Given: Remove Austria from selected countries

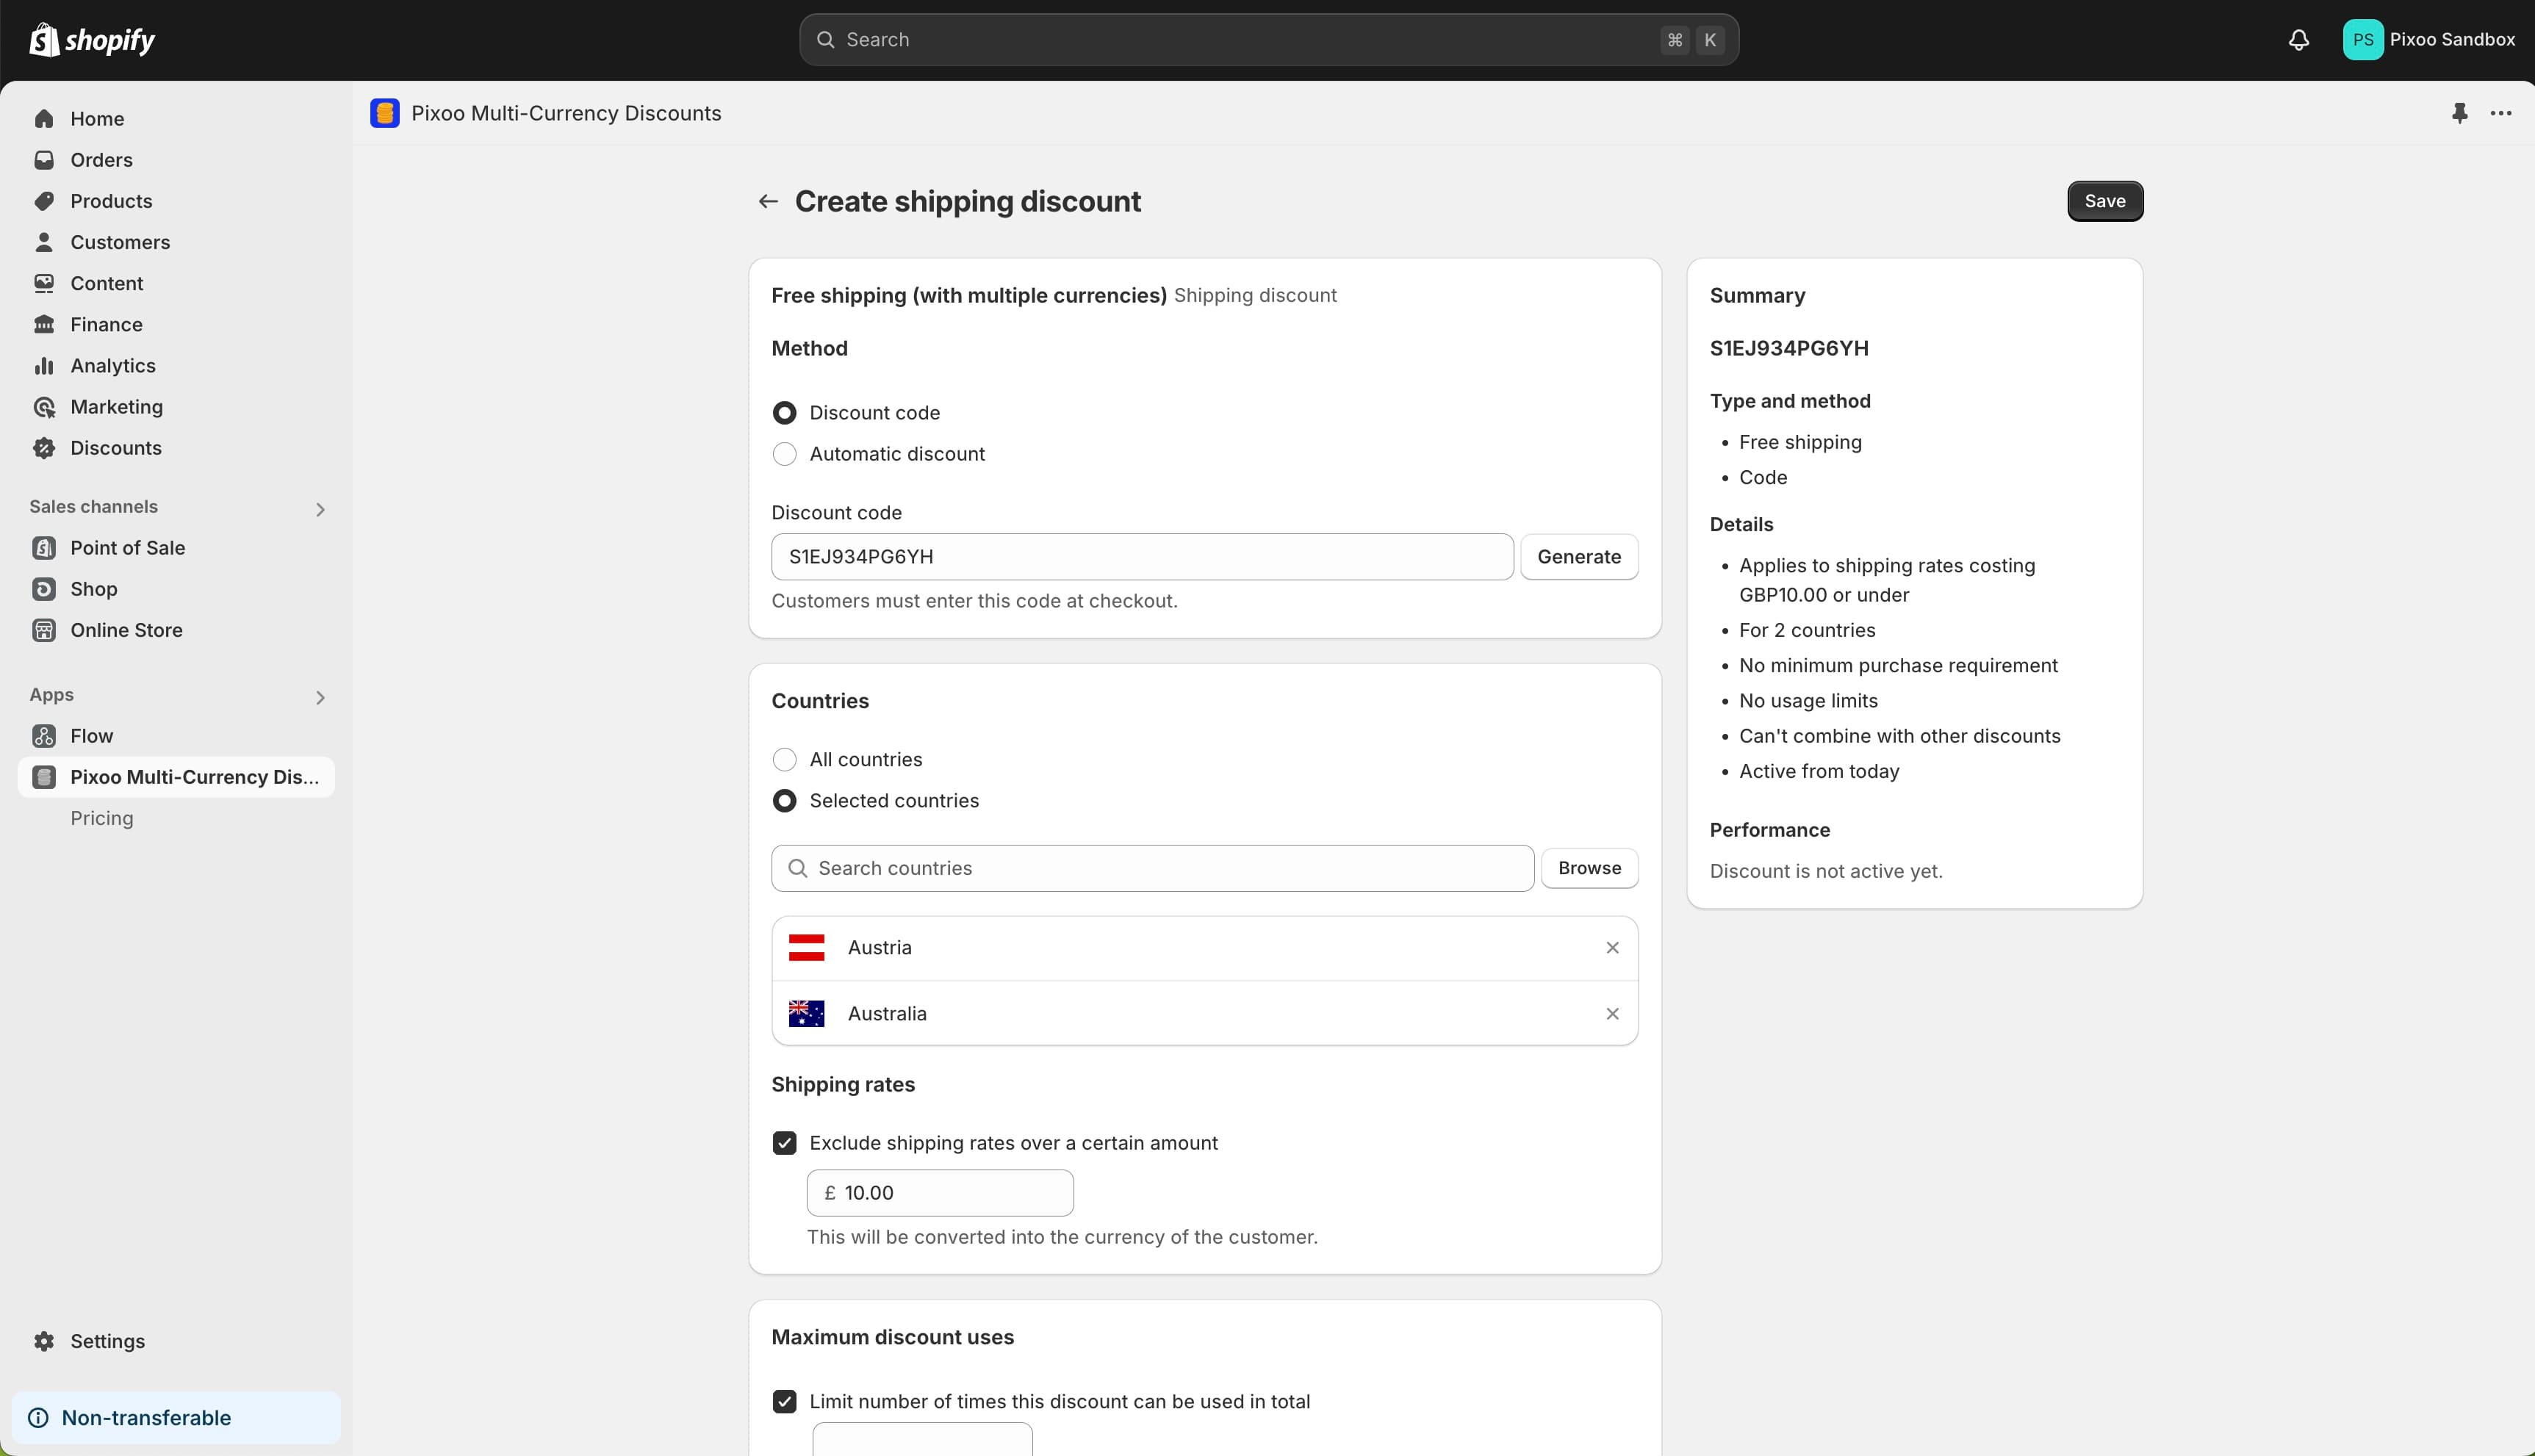Looking at the screenshot, I should [1612, 948].
